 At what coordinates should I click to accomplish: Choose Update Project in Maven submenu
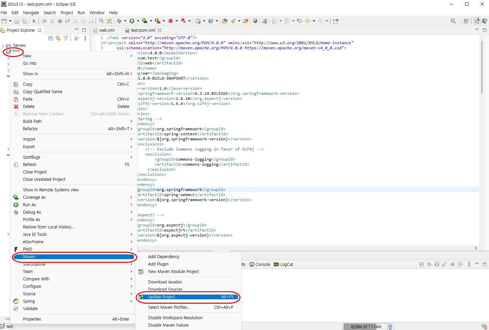tap(188, 297)
